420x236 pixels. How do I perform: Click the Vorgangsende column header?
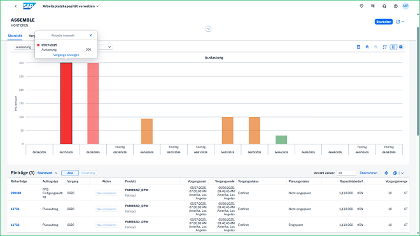(x=225, y=181)
